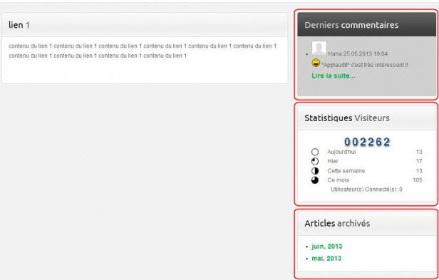Open the juin, 2013 archive
439x280 pixels.
coord(327,247)
